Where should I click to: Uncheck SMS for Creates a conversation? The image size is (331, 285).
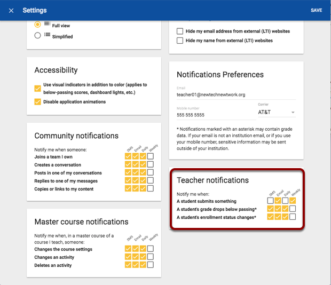coord(128,165)
